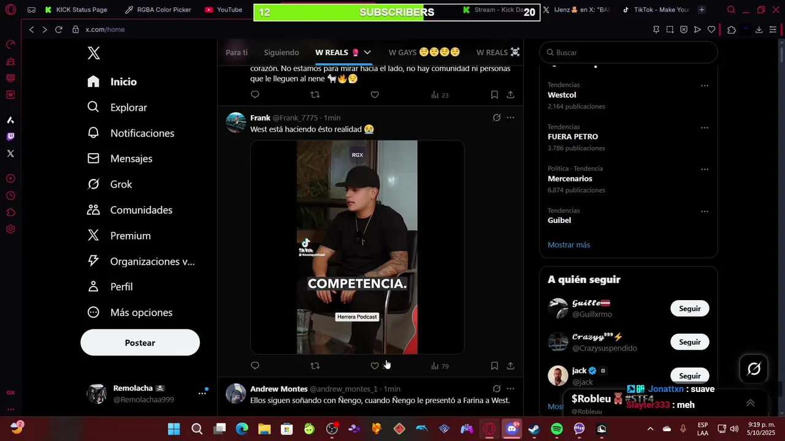Open Notificaciones in X sidebar
The height and width of the screenshot is (441, 785).
131,133
